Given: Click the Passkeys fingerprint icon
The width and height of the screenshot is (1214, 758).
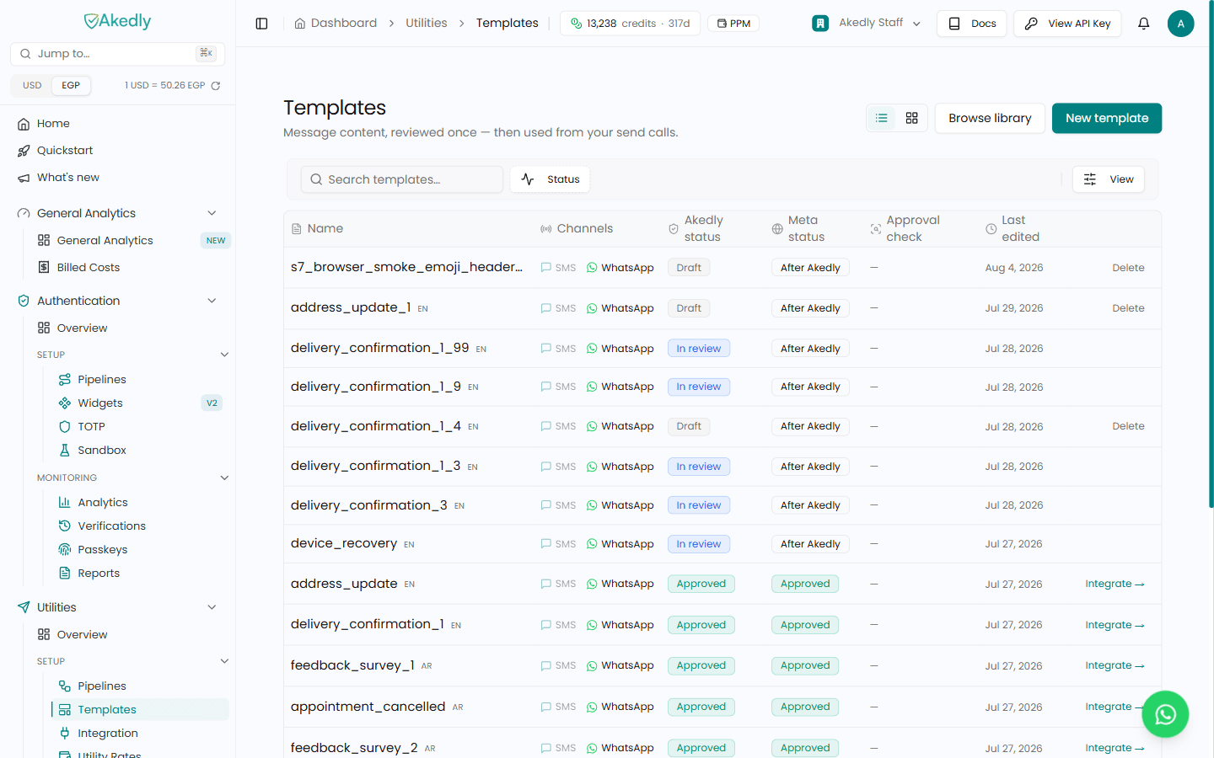Looking at the screenshot, I should [x=65, y=550].
